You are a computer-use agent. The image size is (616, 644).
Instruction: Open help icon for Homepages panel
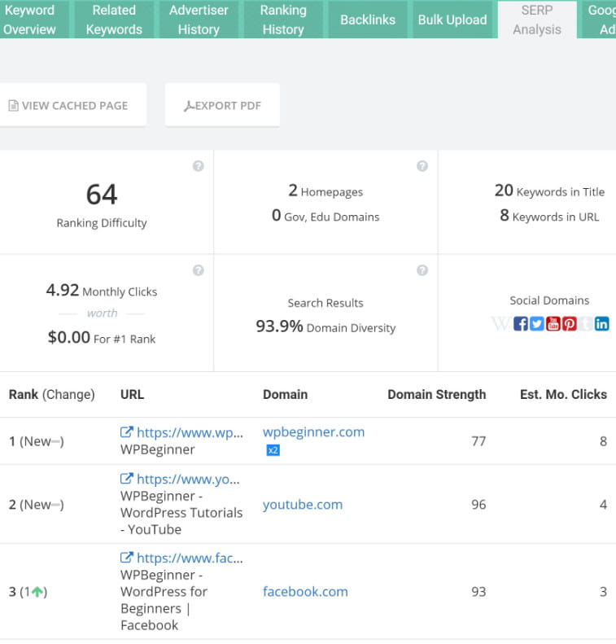(x=422, y=166)
